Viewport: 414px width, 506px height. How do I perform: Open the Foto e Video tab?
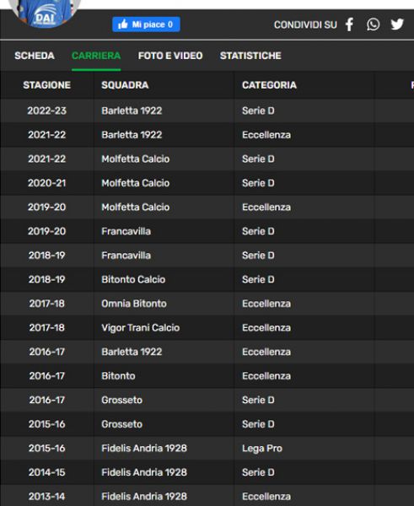(170, 56)
